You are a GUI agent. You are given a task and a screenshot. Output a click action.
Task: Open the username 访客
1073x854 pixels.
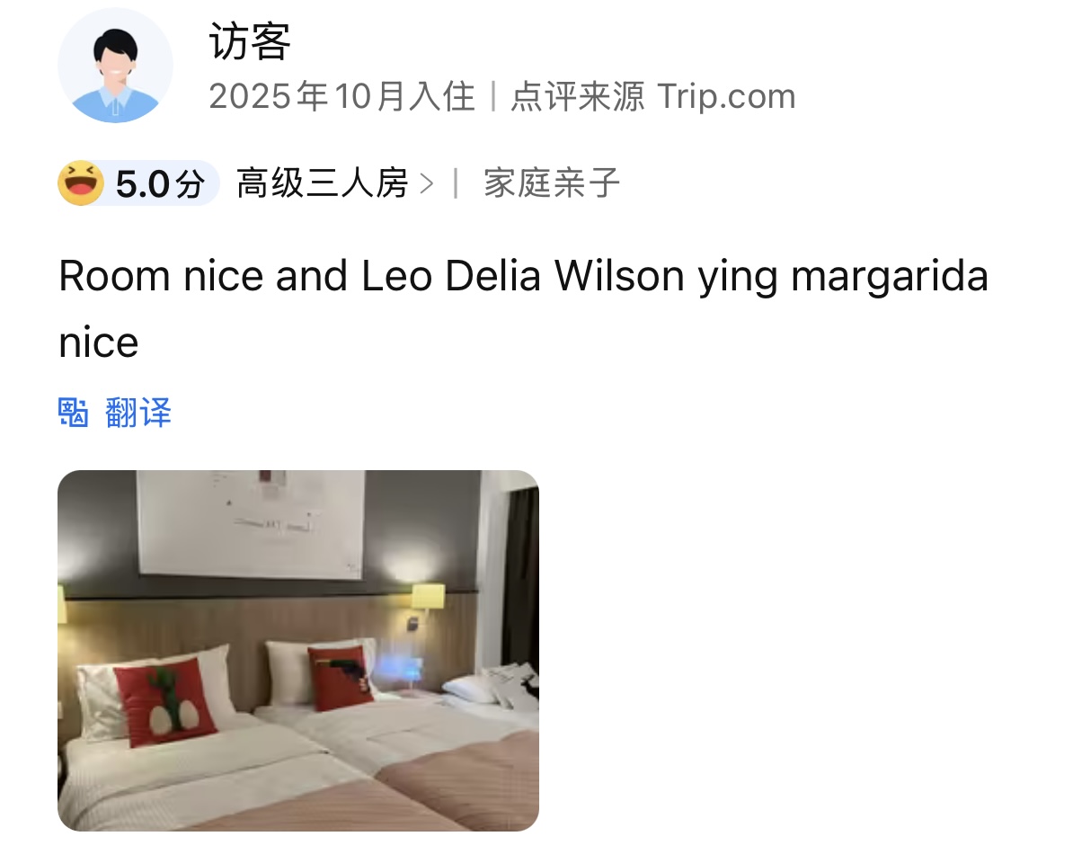click(250, 41)
